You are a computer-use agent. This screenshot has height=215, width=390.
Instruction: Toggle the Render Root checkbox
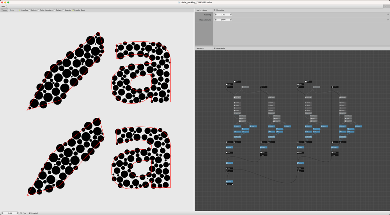point(73,10)
